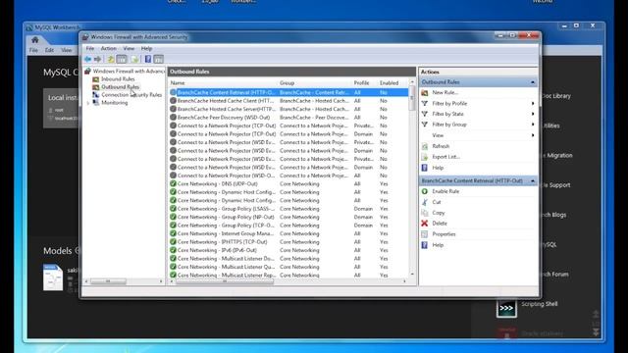Viewport: 628px width, 353px height.
Task: Select Inbound Rules in the tree
Action: 118,79
